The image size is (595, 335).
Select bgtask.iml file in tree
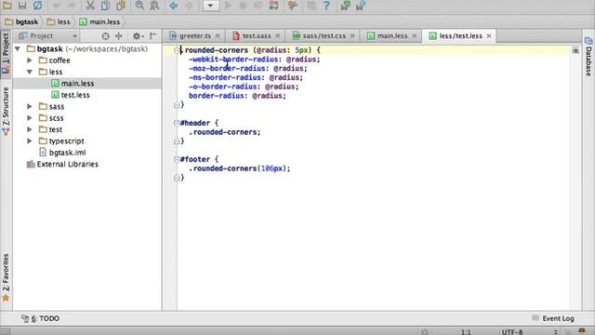point(87,153)
